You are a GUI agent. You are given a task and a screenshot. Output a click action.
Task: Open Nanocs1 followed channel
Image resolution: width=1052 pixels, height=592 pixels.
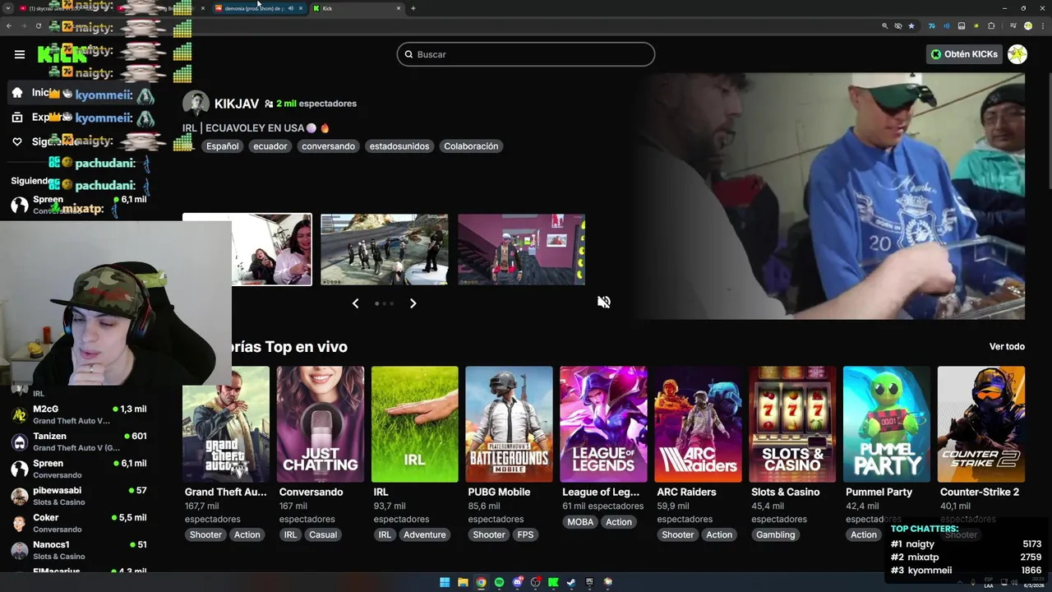click(78, 550)
